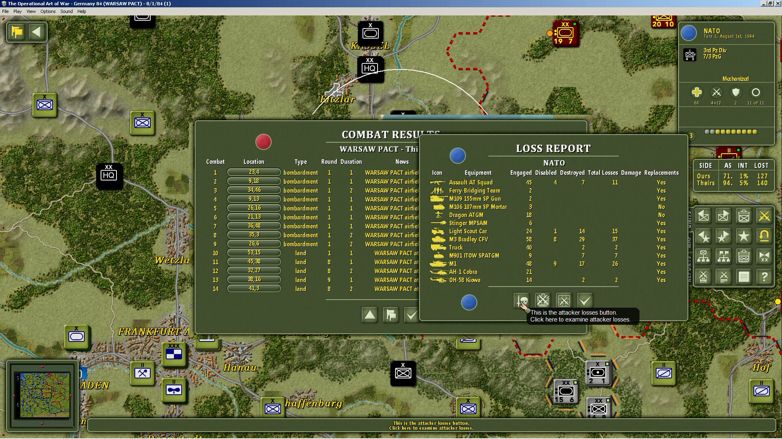The image size is (782, 439).
Task: Click the Assault AT Squad row
Action: coord(554,183)
